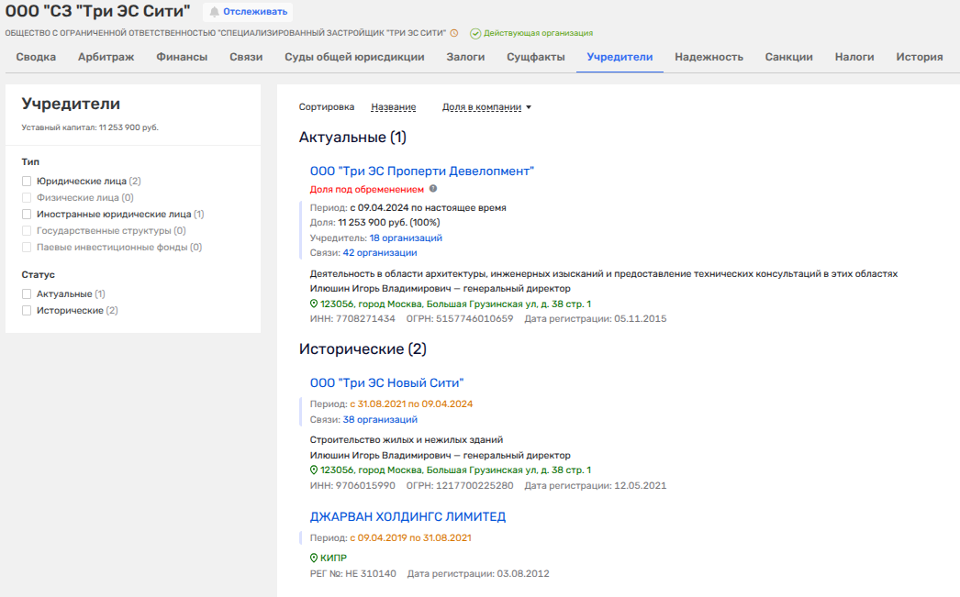Enable the Юридические лица filter checkbox
Viewport: 960px width, 597px height.
point(28,182)
